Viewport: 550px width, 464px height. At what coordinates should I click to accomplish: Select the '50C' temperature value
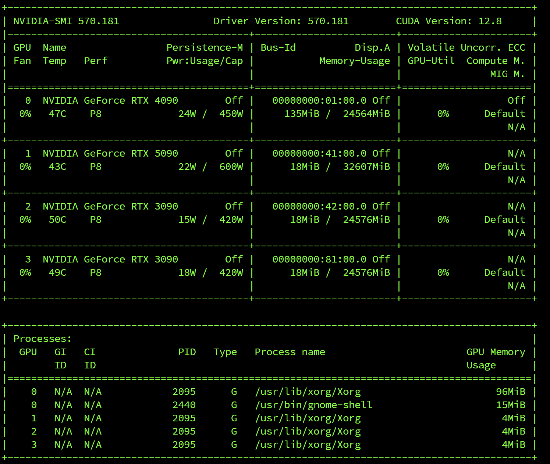click(x=57, y=219)
